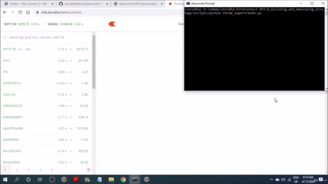Open the volume control in system tray
Screen dimensions: 328x184
pyautogui.click(x=283, y=179)
